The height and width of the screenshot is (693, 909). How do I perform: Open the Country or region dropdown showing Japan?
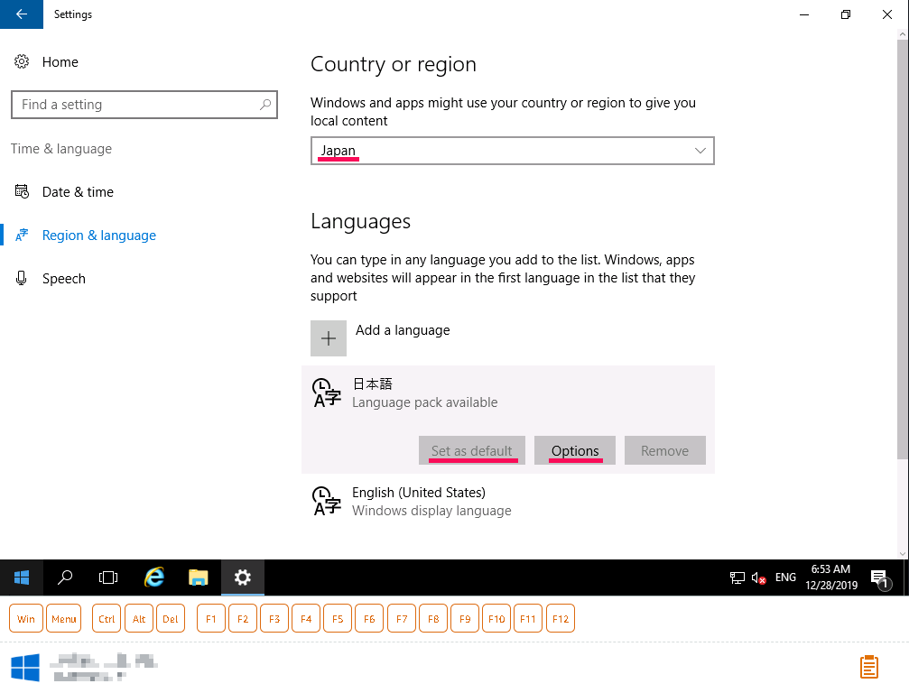click(513, 151)
